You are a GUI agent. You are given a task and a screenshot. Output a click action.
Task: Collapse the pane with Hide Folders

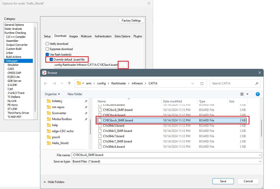pos(54,182)
